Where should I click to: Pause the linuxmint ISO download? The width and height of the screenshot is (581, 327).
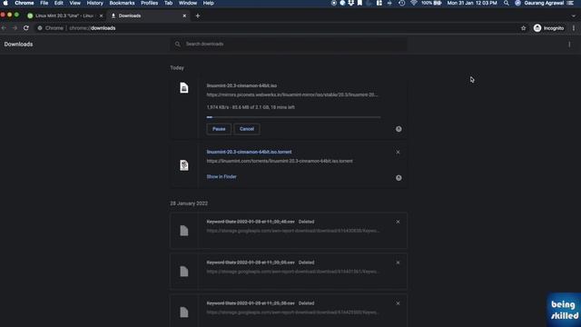click(219, 129)
